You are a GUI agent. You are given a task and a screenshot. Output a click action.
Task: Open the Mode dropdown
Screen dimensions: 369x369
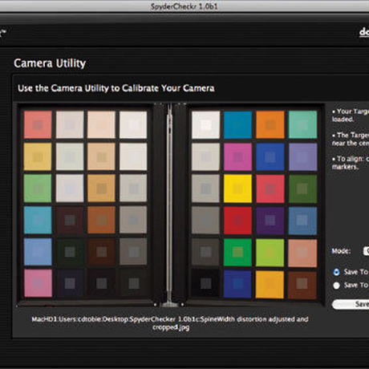[x=366, y=251]
